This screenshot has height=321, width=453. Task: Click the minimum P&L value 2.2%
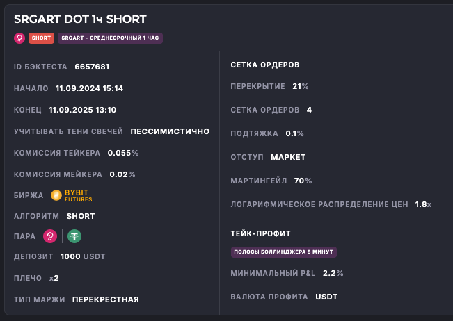point(333,273)
